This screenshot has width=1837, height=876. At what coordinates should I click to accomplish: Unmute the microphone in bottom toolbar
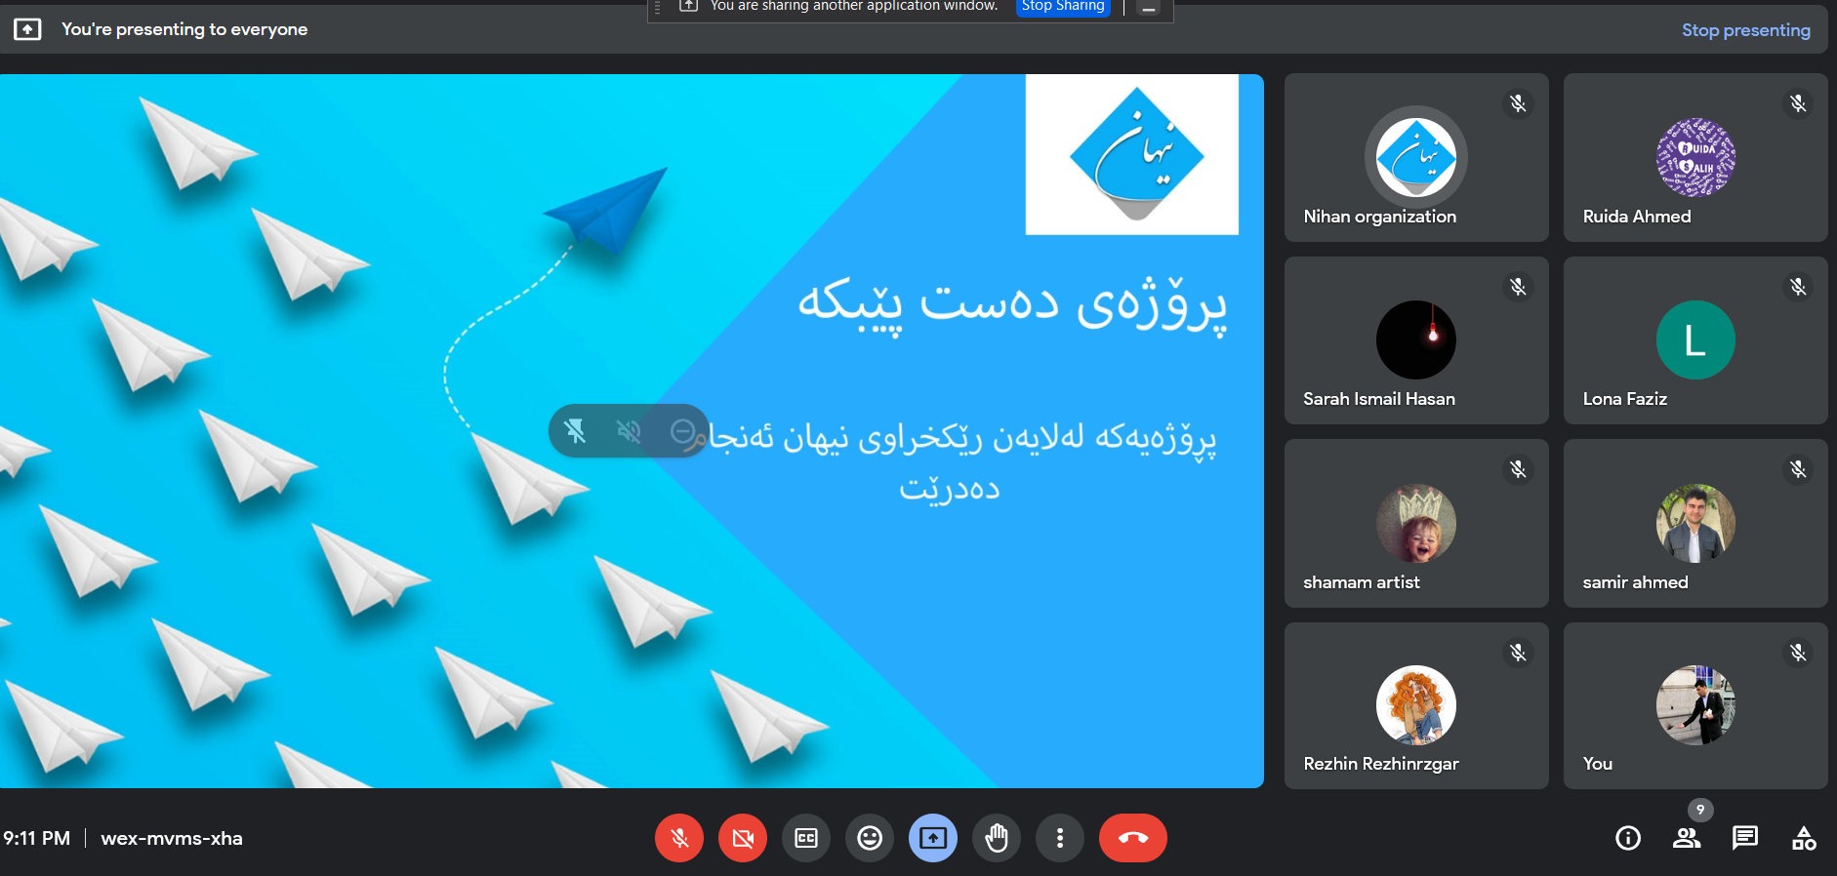(x=679, y=838)
